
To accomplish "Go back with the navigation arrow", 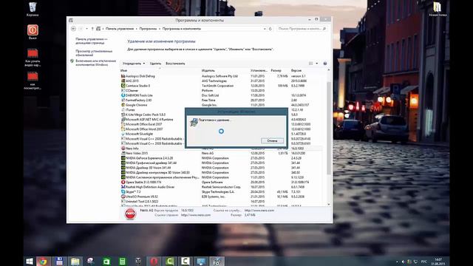I will coord(73,29).
